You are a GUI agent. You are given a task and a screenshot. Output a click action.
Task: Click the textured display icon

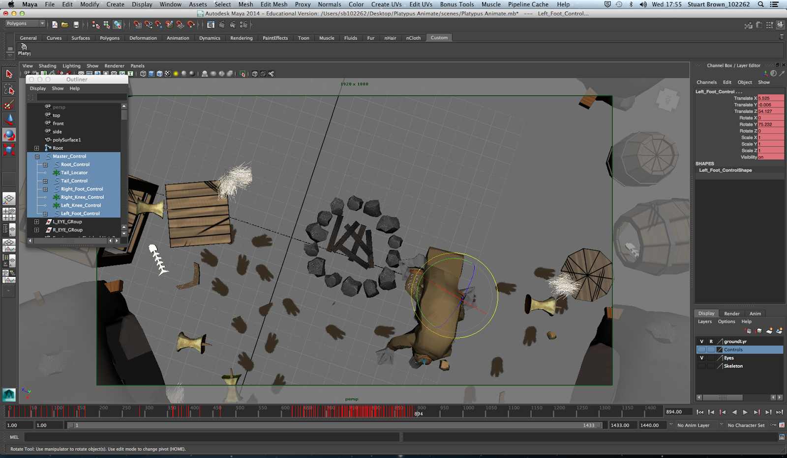(168, 74)
